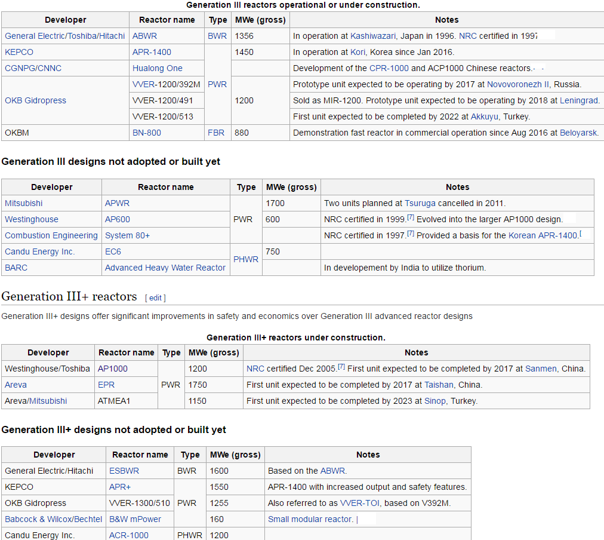Open the ACR-1000 link
Screen dimensions: 604x540
pos(129,535)
